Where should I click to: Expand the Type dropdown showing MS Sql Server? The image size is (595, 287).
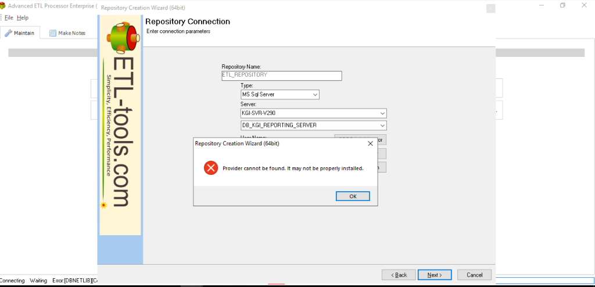(x=316, y=95)
